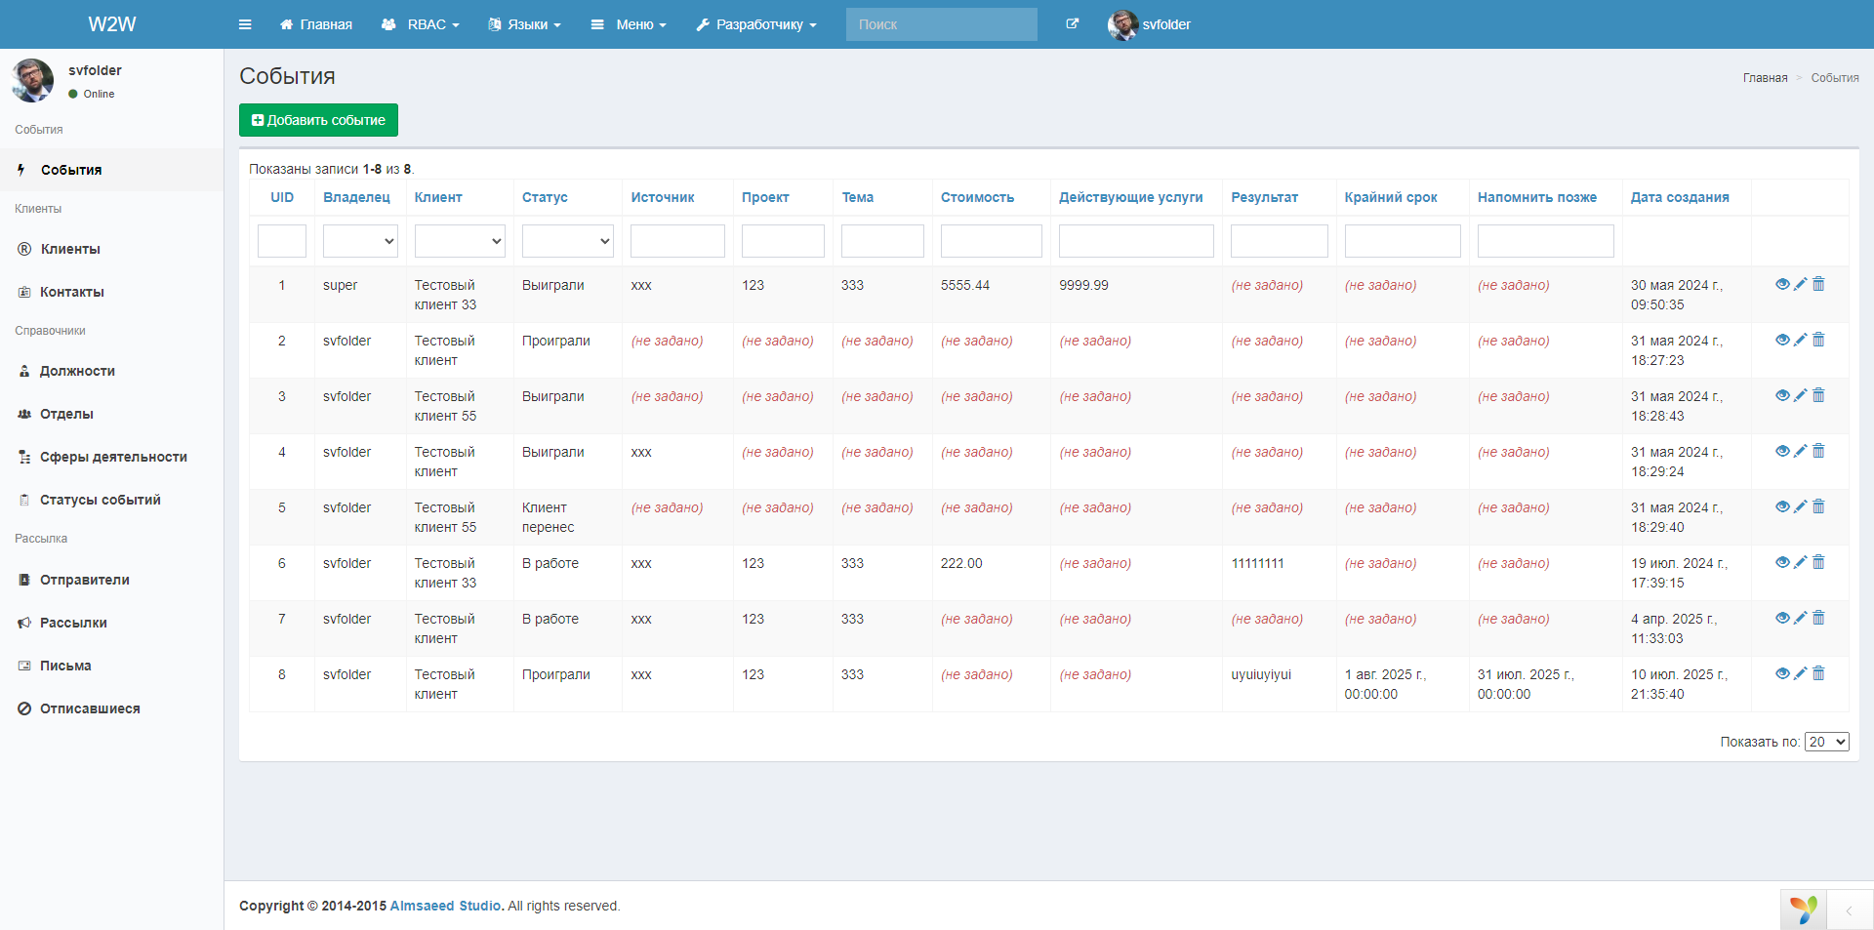1874x930 pixels.
Task: Sort table by UID column
Action: point(282,197)
